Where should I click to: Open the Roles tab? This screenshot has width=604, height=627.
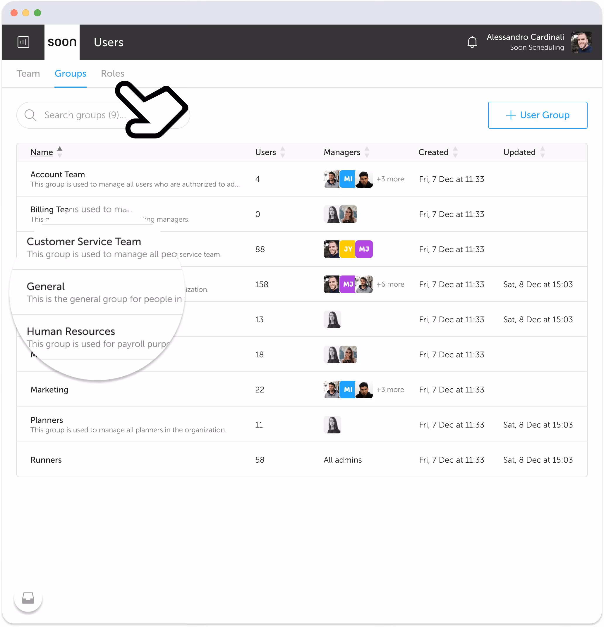pyautogui.click(x=112, y=74)
